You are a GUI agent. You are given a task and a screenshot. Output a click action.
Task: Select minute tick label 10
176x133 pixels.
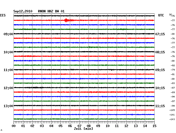click(107, 126)
